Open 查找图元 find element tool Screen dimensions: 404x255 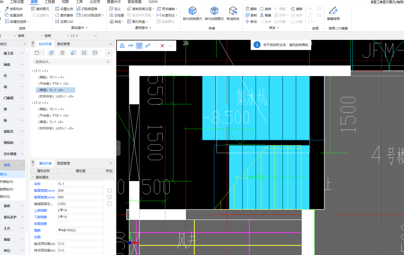40,9
